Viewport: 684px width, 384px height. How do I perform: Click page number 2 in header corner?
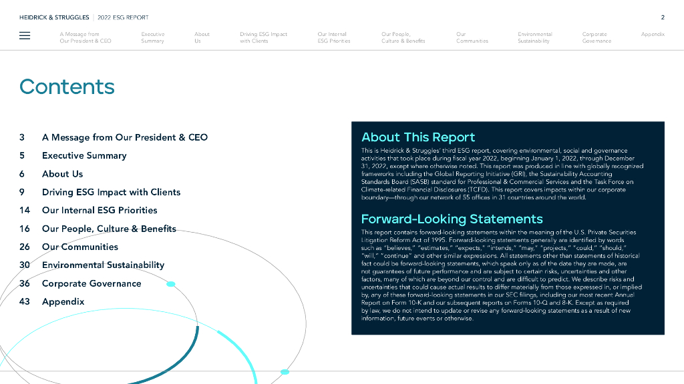663,17
